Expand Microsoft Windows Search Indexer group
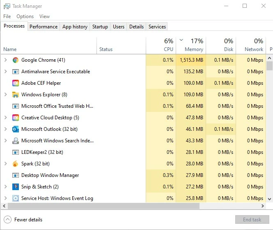 click(6, 141)
